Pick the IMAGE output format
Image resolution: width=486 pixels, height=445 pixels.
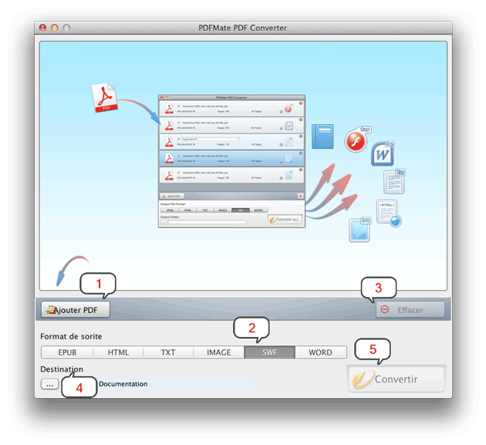point(218,352)
